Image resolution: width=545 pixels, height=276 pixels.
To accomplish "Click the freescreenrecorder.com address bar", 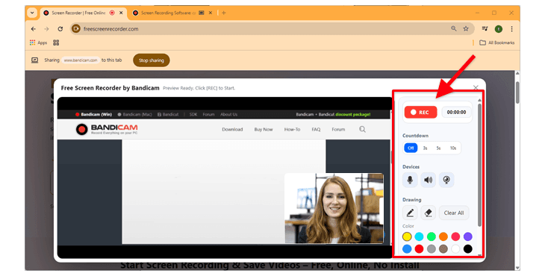I will pyautogui.click(x=272, y=29).
